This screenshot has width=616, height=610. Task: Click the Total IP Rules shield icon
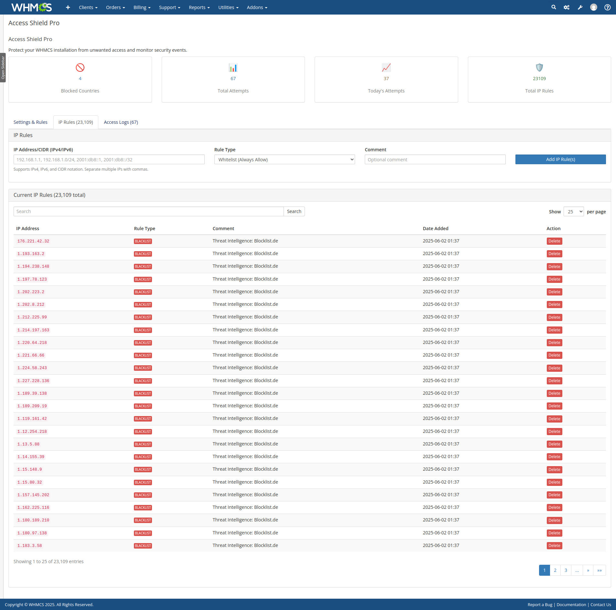tap(539, 68)
